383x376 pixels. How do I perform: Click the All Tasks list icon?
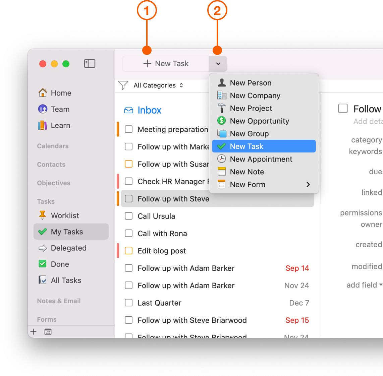click(x=43, y=280)
